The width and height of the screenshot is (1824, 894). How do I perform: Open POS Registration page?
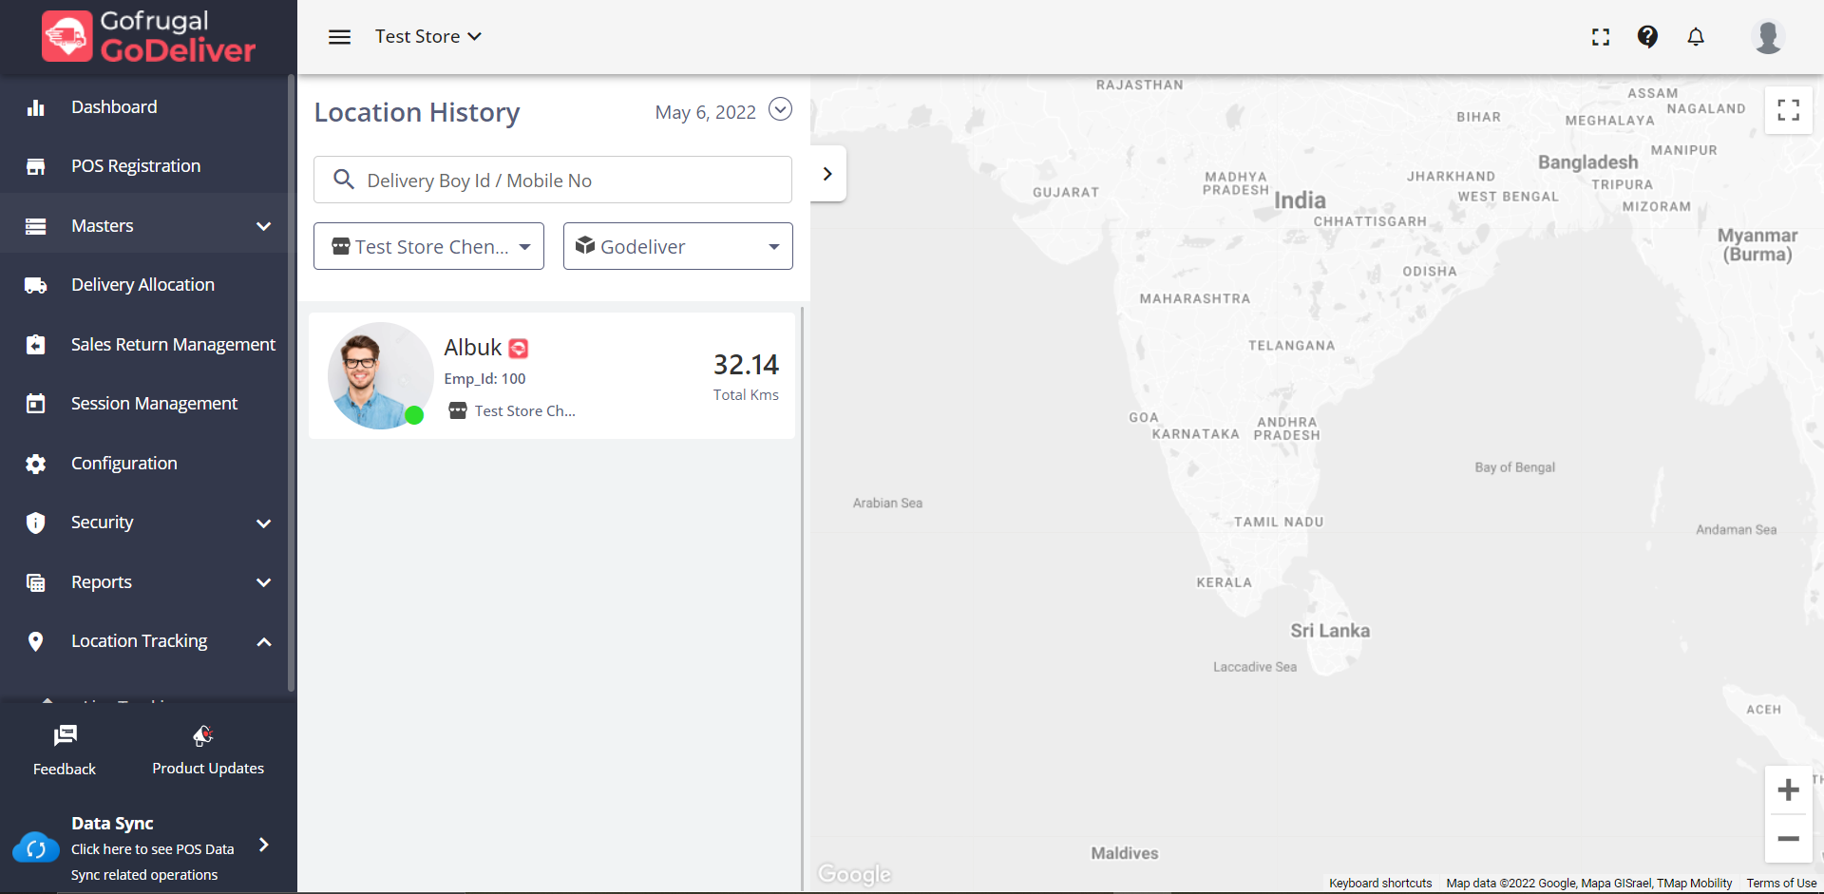point(136,166)
